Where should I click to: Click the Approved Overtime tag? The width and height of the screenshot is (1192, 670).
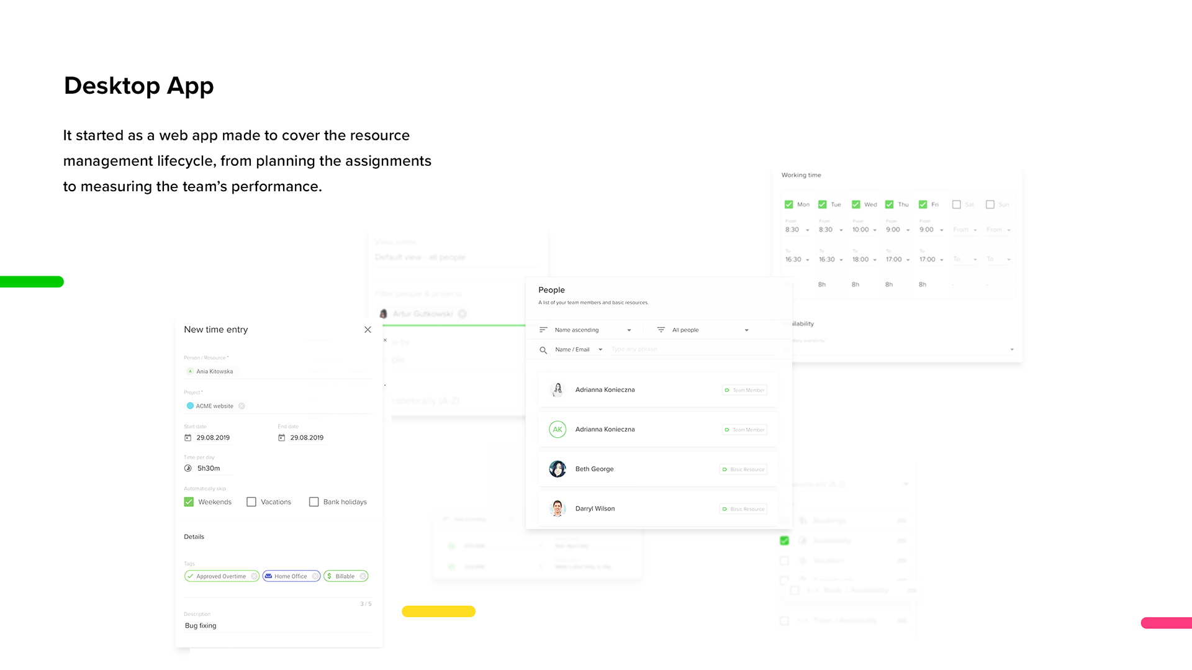[x=221, y=576]
